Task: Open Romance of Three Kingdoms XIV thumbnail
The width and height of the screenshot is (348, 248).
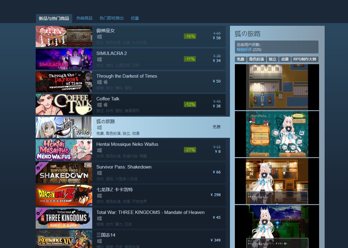Action: [x=64, y=239]
